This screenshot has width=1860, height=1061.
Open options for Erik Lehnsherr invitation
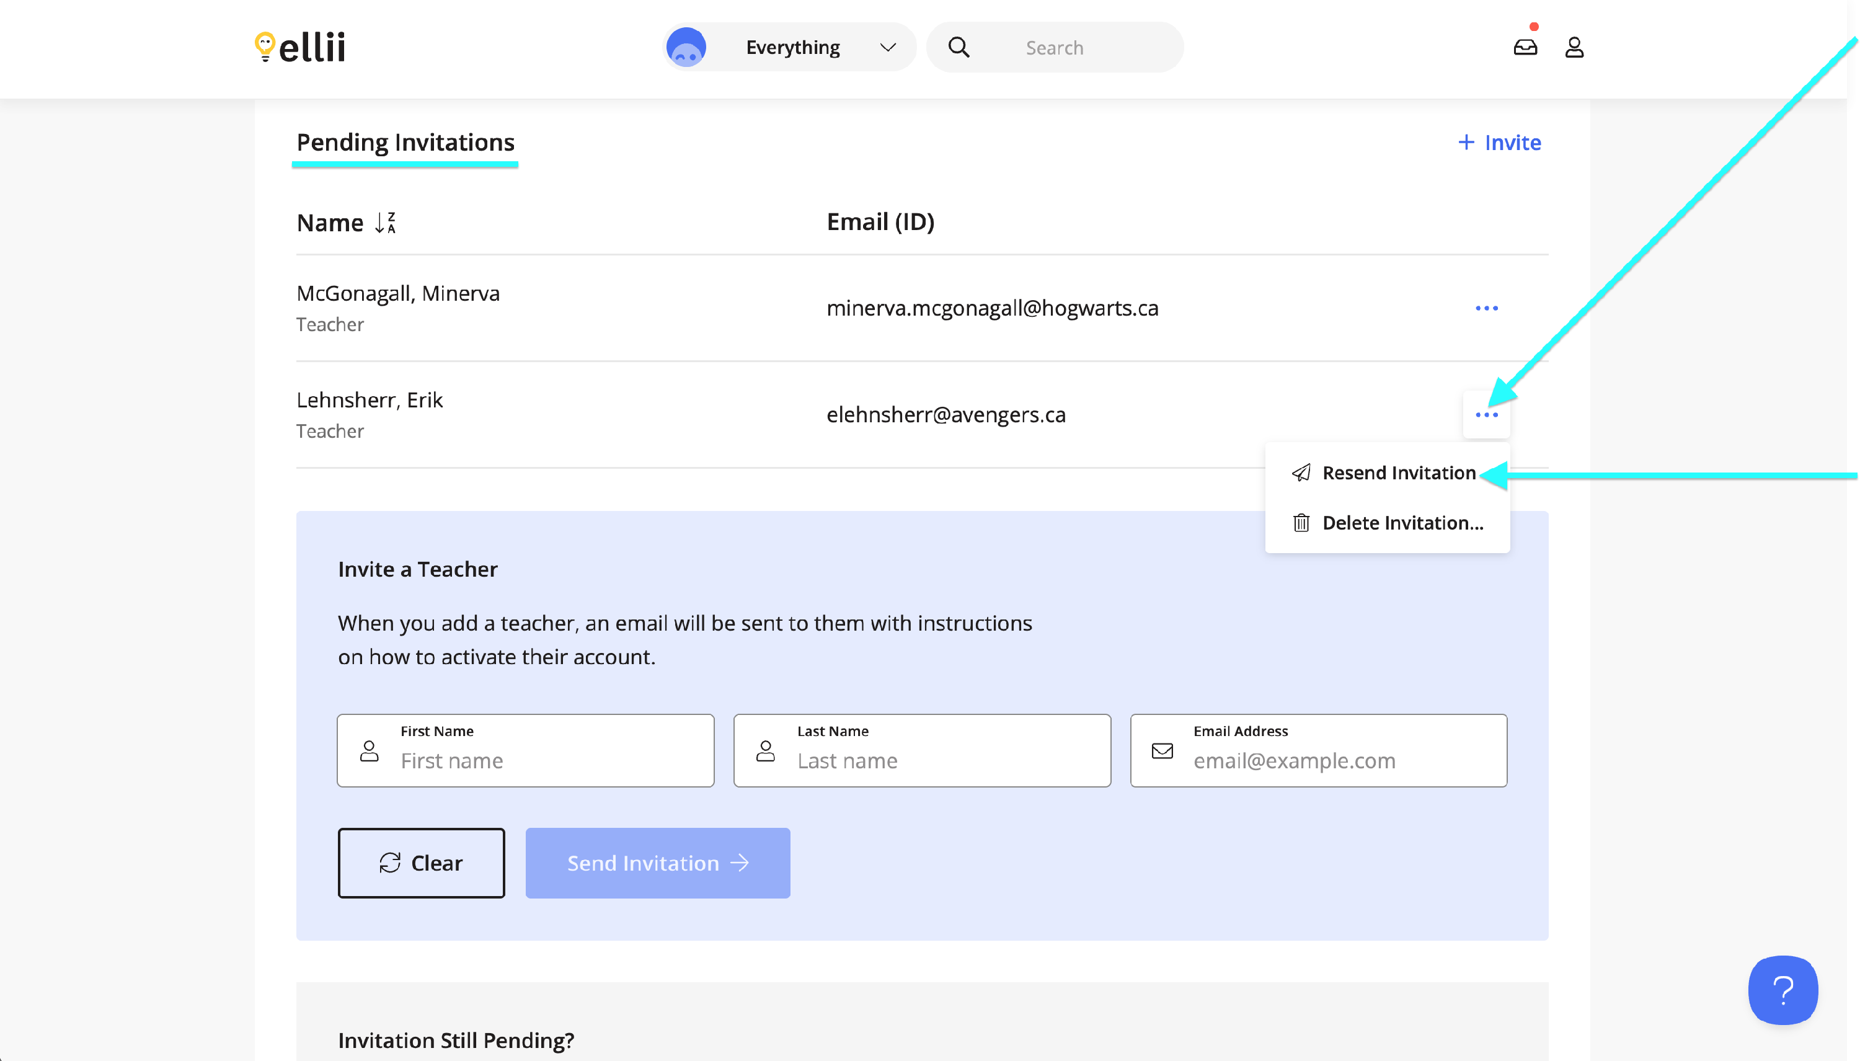pyautogui.click(x=1486, y=415)
